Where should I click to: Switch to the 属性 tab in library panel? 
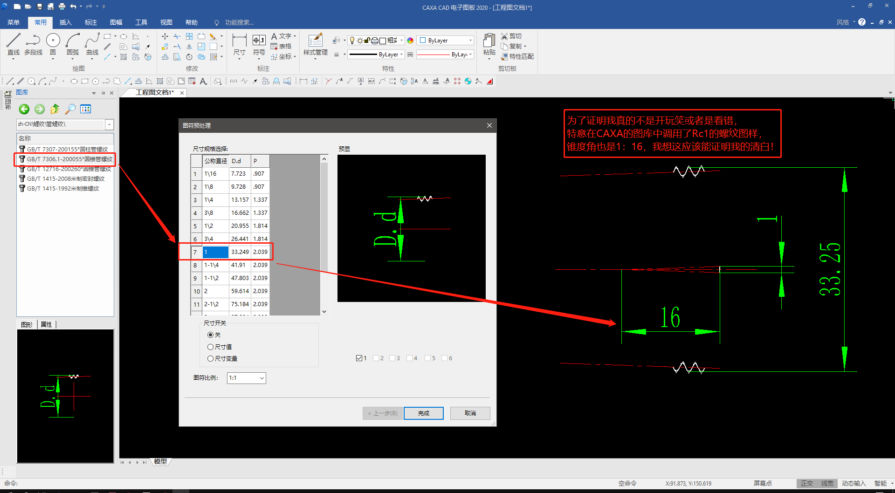coord(47,324)
